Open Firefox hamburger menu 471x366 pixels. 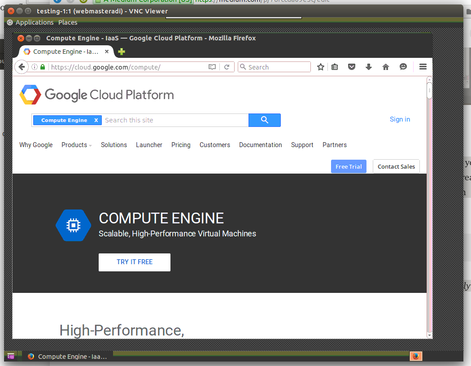pos(423,67)
